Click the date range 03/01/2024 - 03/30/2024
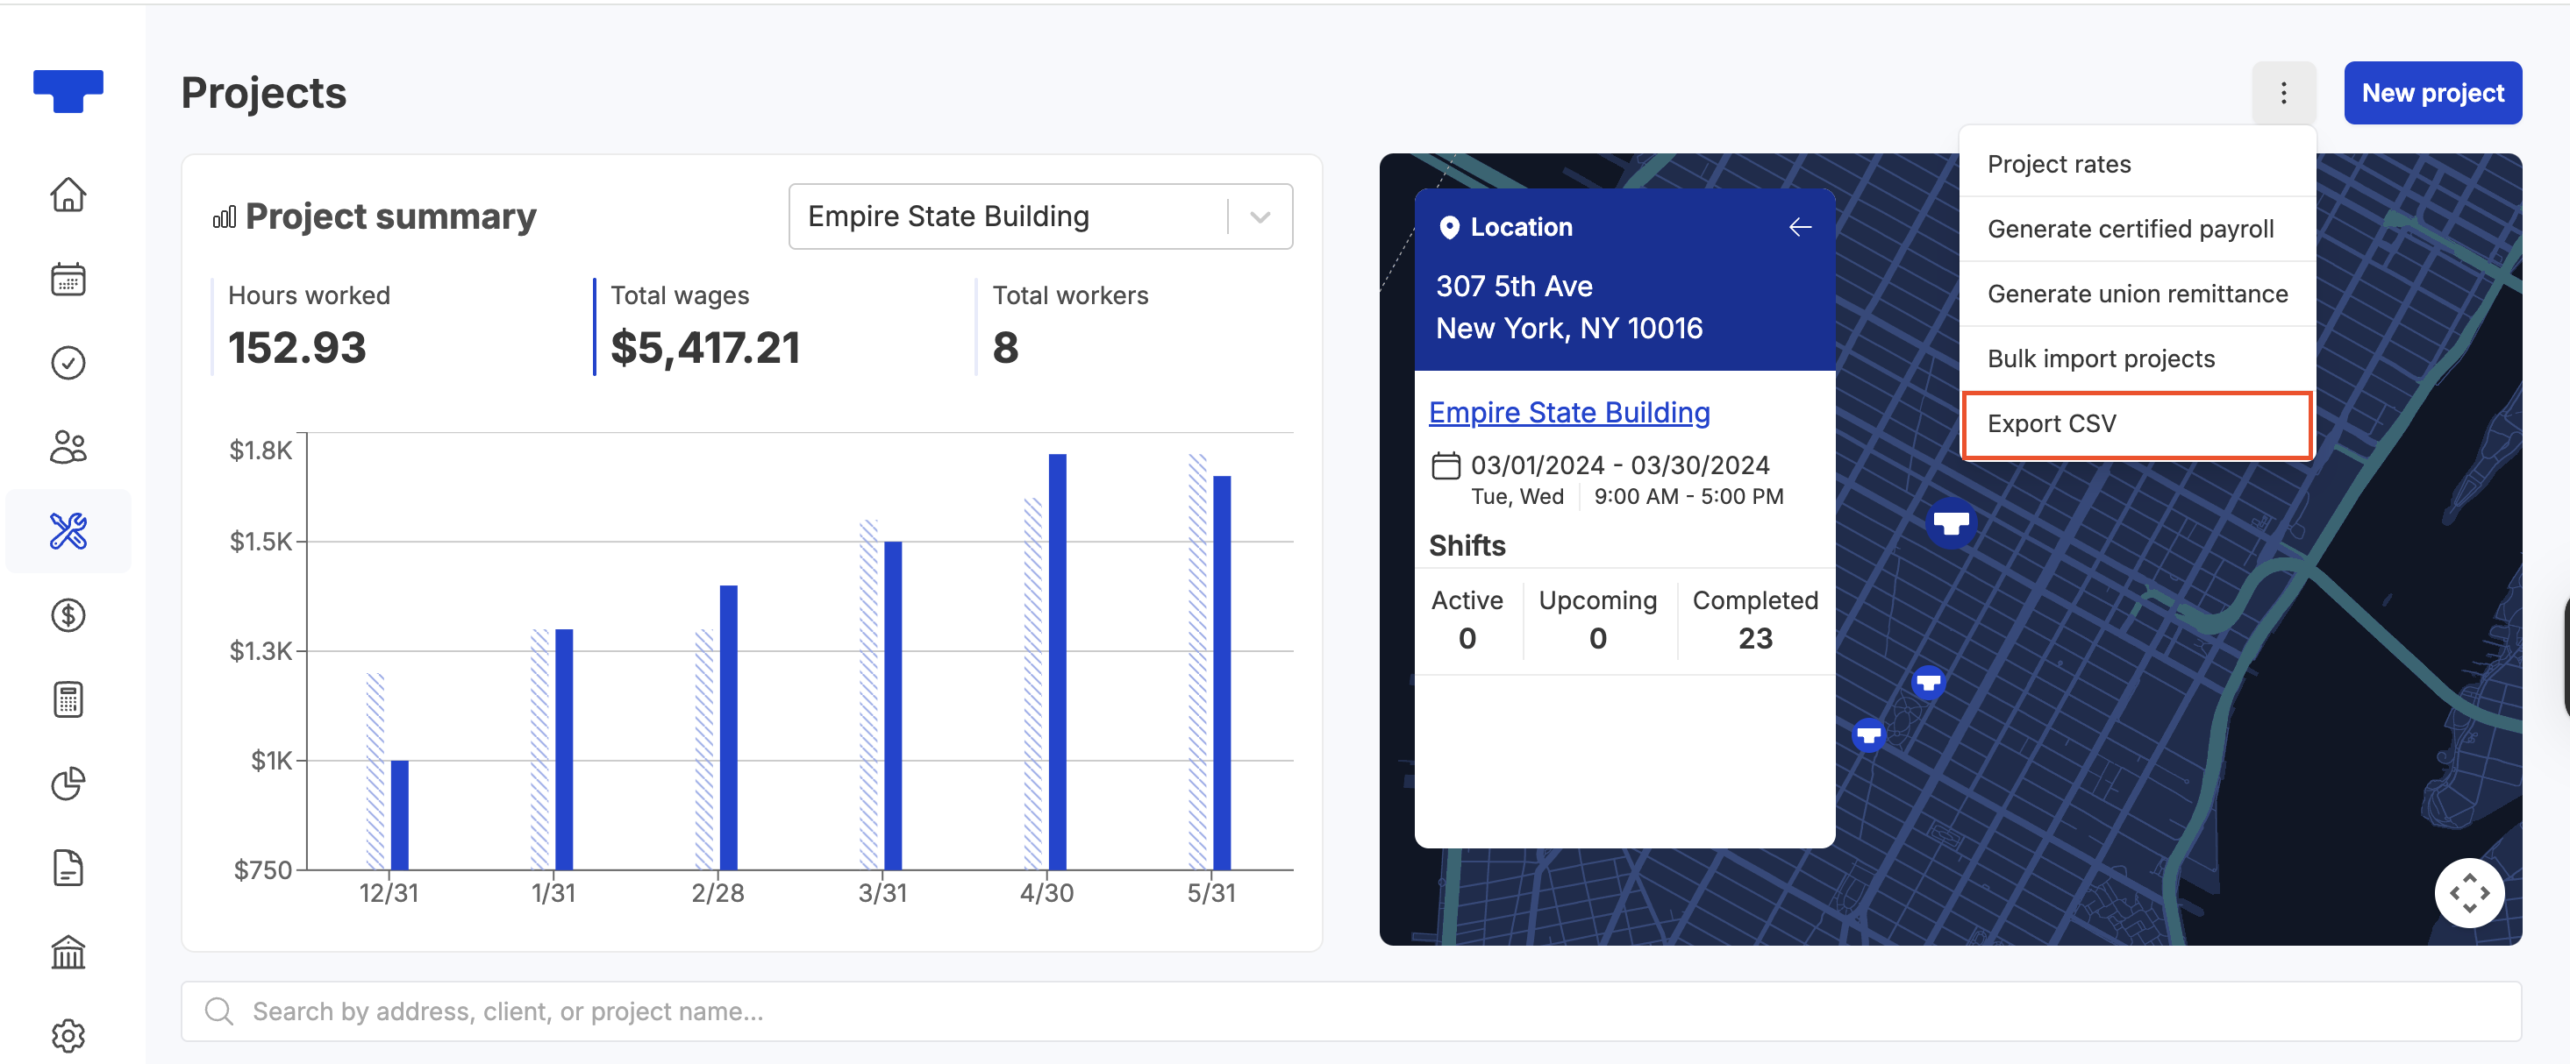This screenshot has height=1064, width=2570. [1620, 465]
